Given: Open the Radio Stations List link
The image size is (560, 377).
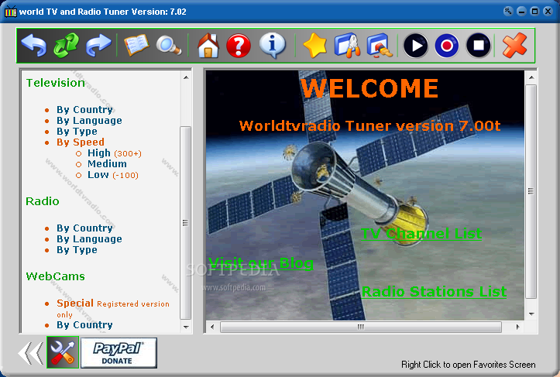Looking at the screenshot, I should click(x=434, y=291).
